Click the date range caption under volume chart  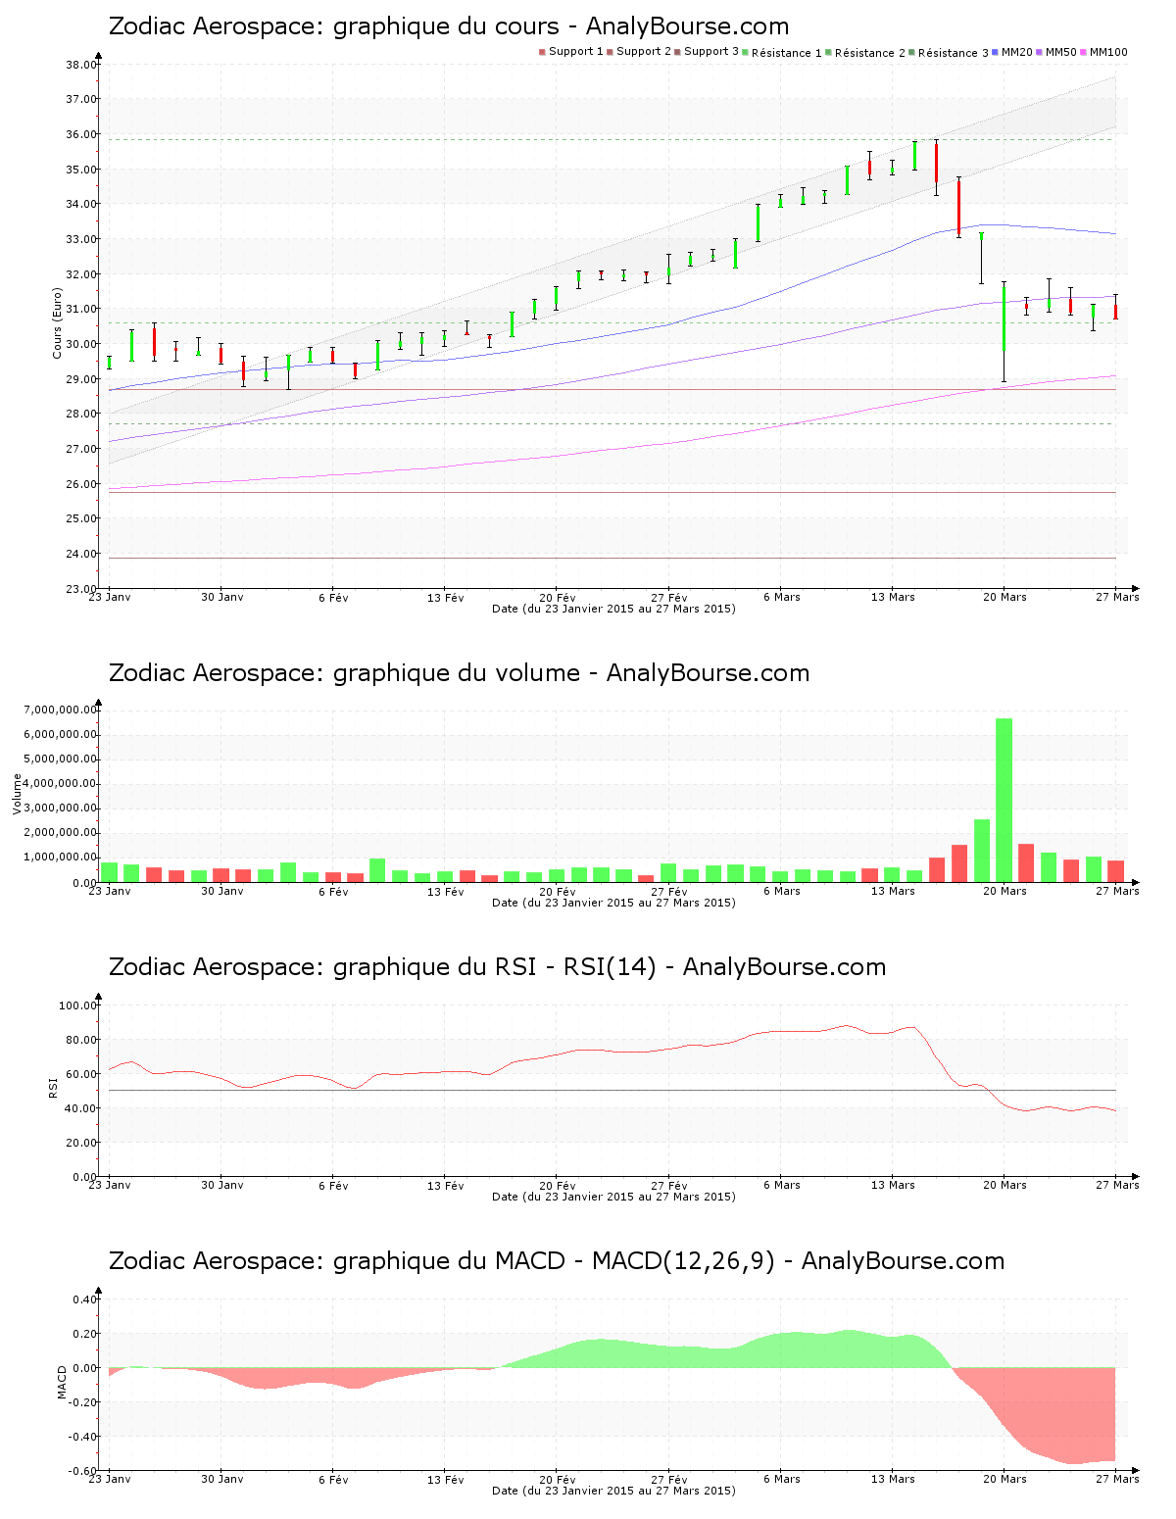(613, 903)
